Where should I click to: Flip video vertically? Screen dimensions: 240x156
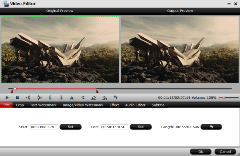(x=83, y=98)
